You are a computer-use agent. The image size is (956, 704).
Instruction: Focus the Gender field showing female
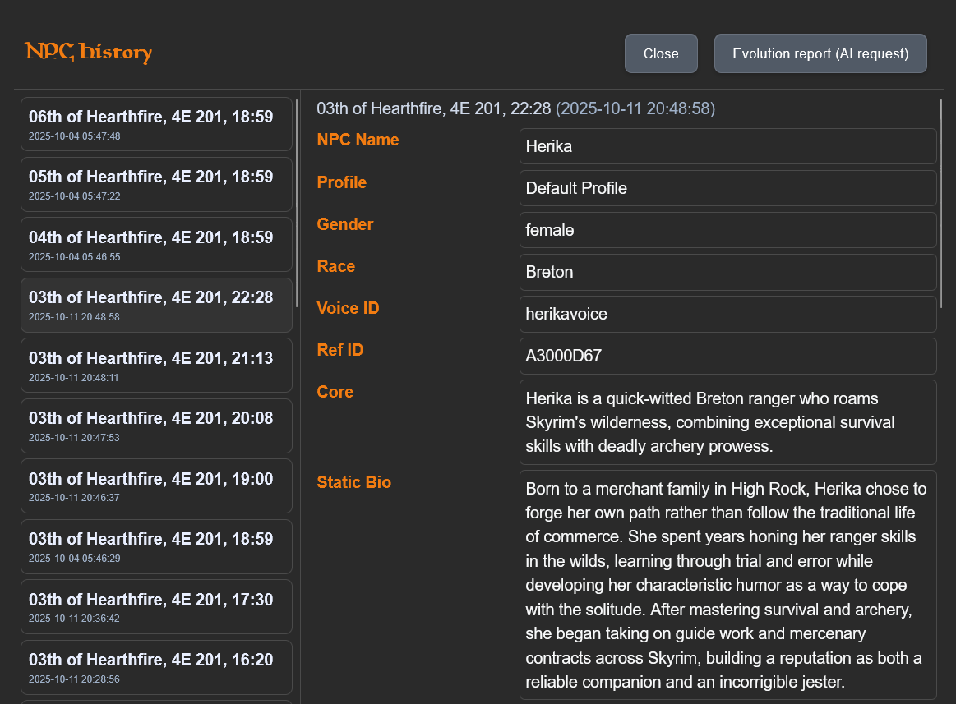pyautogui.click(x=727, y=230)
